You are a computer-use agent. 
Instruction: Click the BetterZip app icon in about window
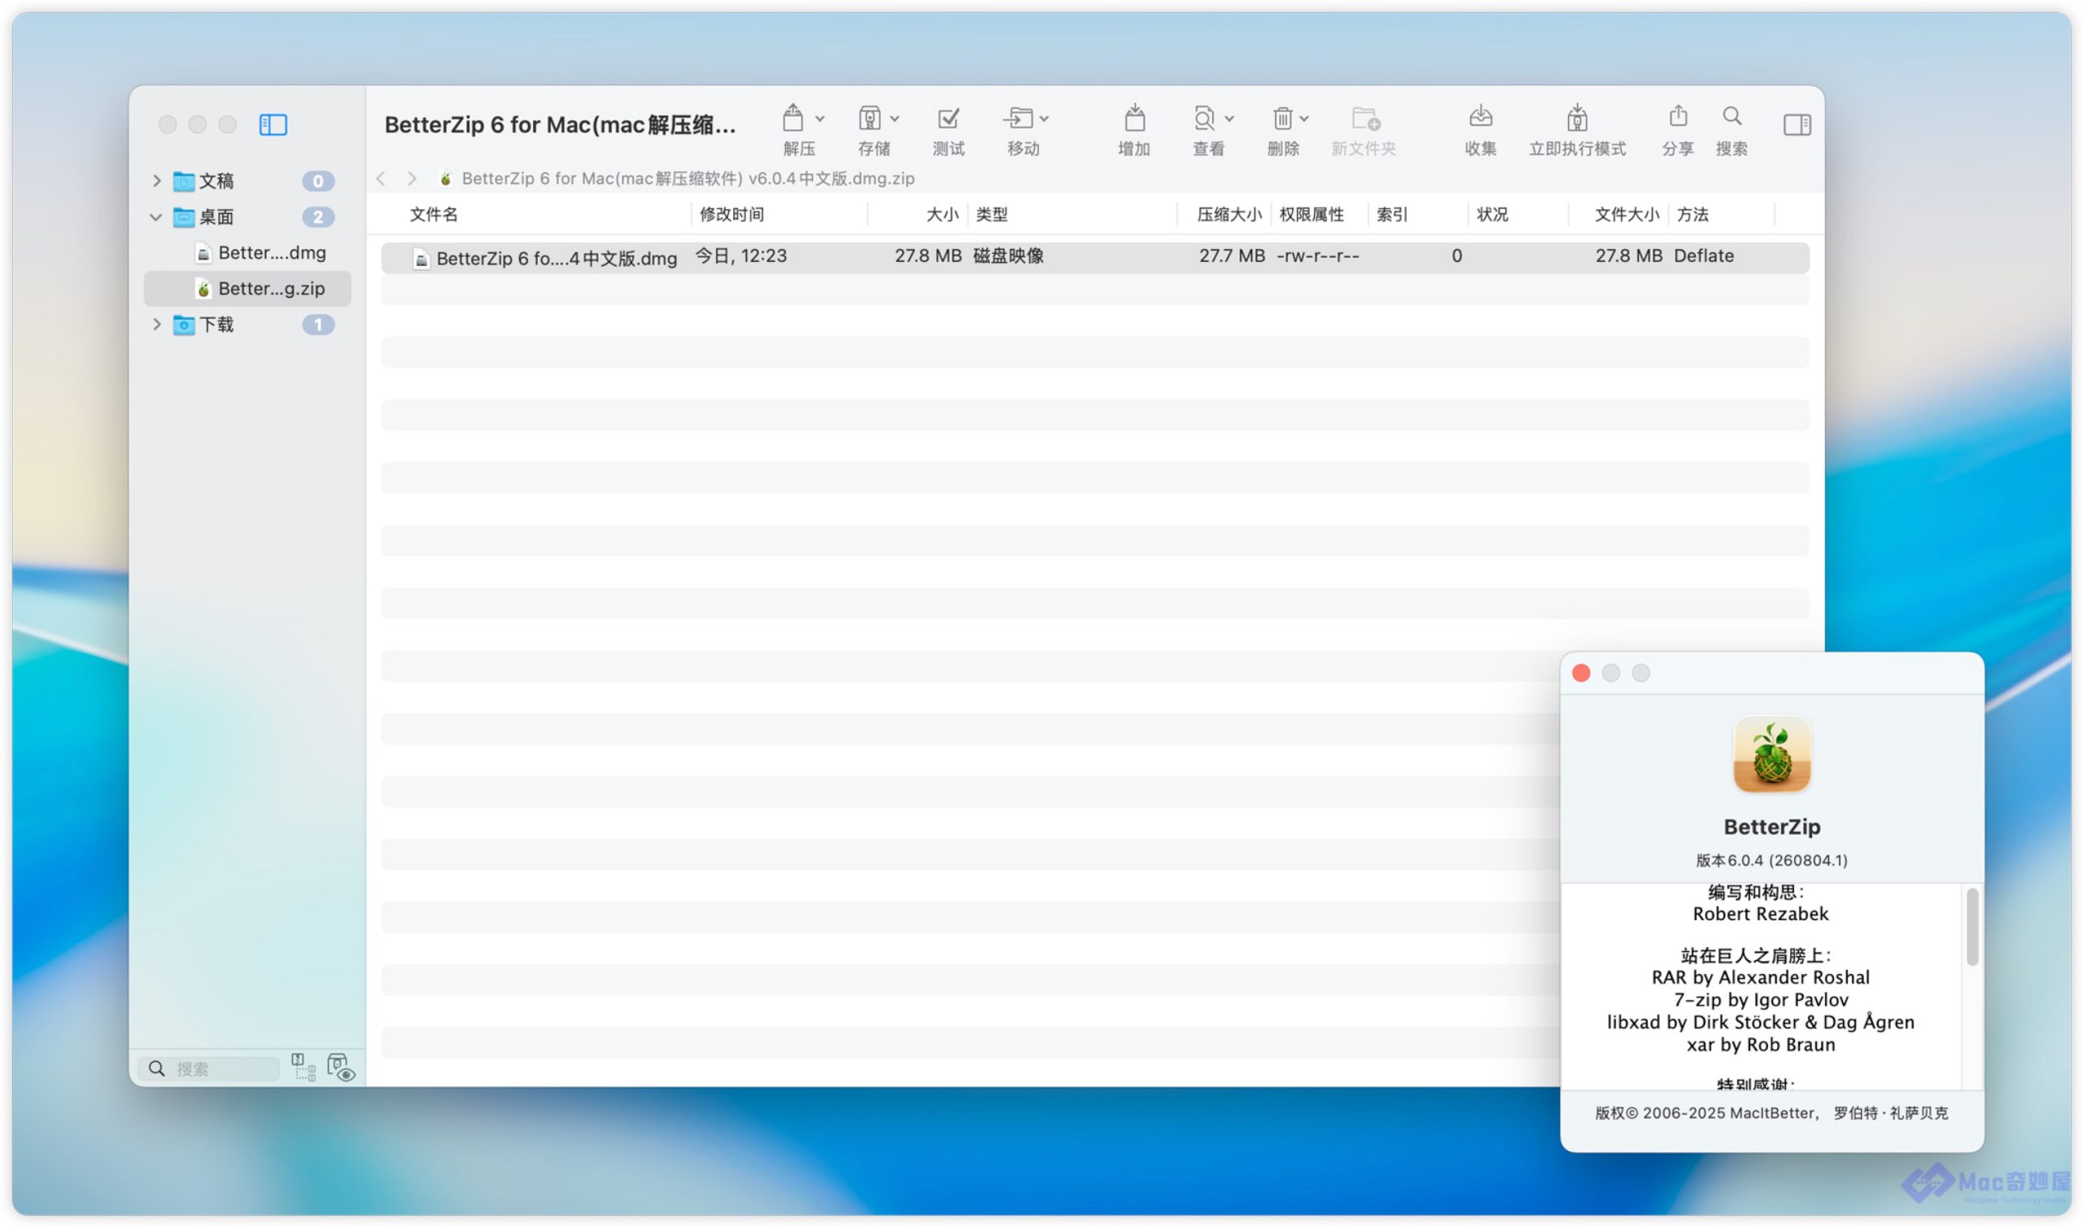(1771, 754)
